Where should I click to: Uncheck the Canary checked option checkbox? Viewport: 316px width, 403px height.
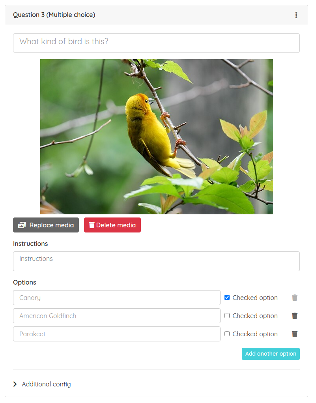point(227,298)
